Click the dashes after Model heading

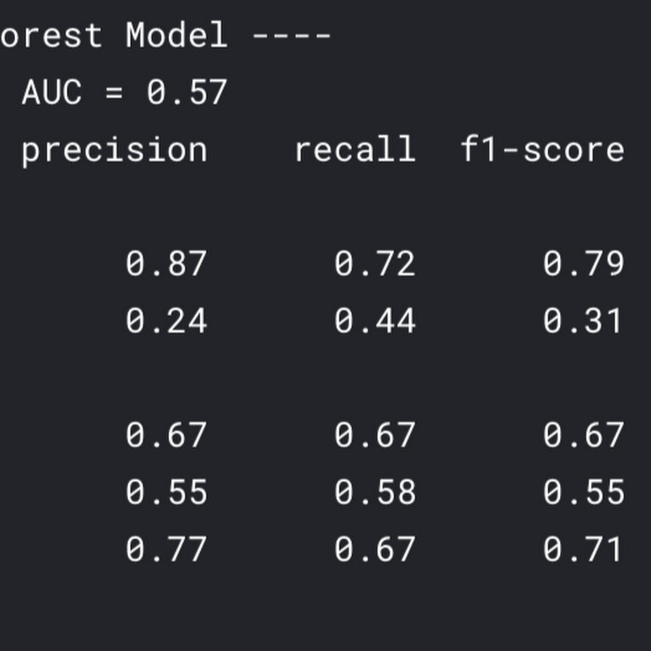[292, 36]
